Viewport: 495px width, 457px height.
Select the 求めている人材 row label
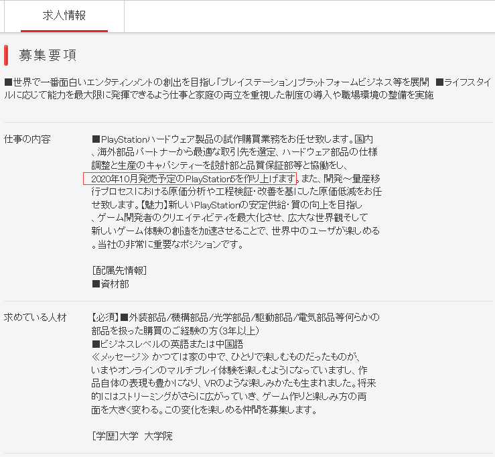click(36, 317)
